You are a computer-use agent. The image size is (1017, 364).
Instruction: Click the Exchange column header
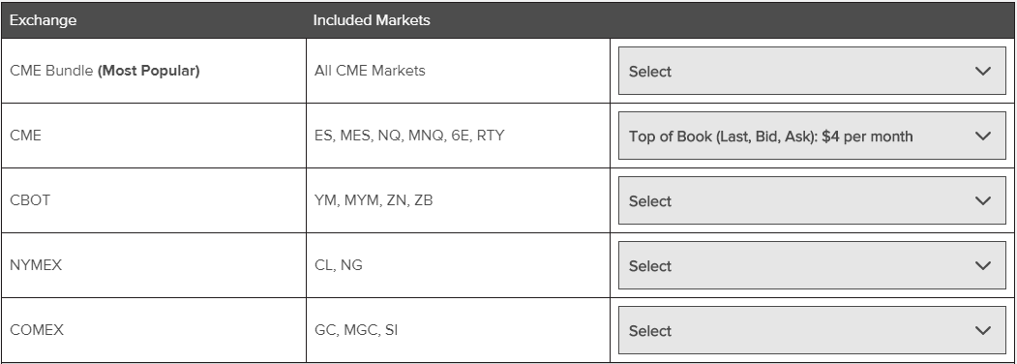(x=43, y=20)
